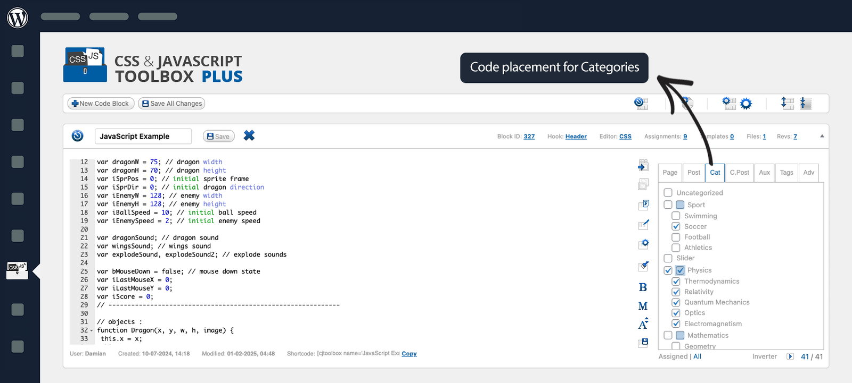Image resolution: width=852 pixels, height=383 pixels.
Task: Uncheck the Soccer category
Action: (x=676, y=226)
